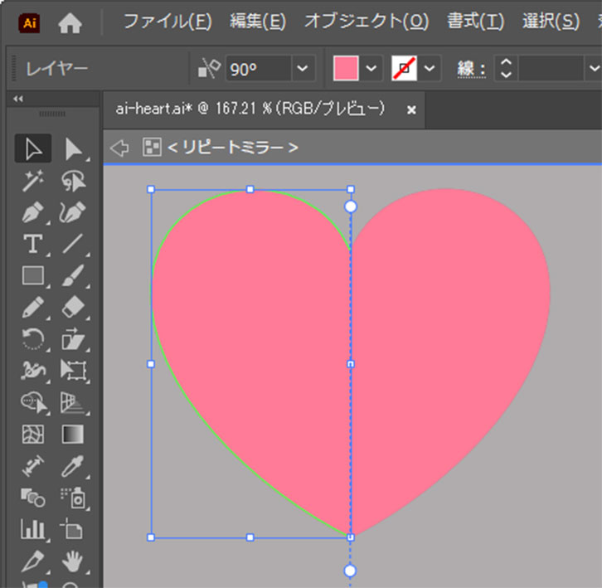Screen dimensions: 602x588
Task: Expand the pink fill color dropdown
Action: pyautogui.click(x=370, y=70)
